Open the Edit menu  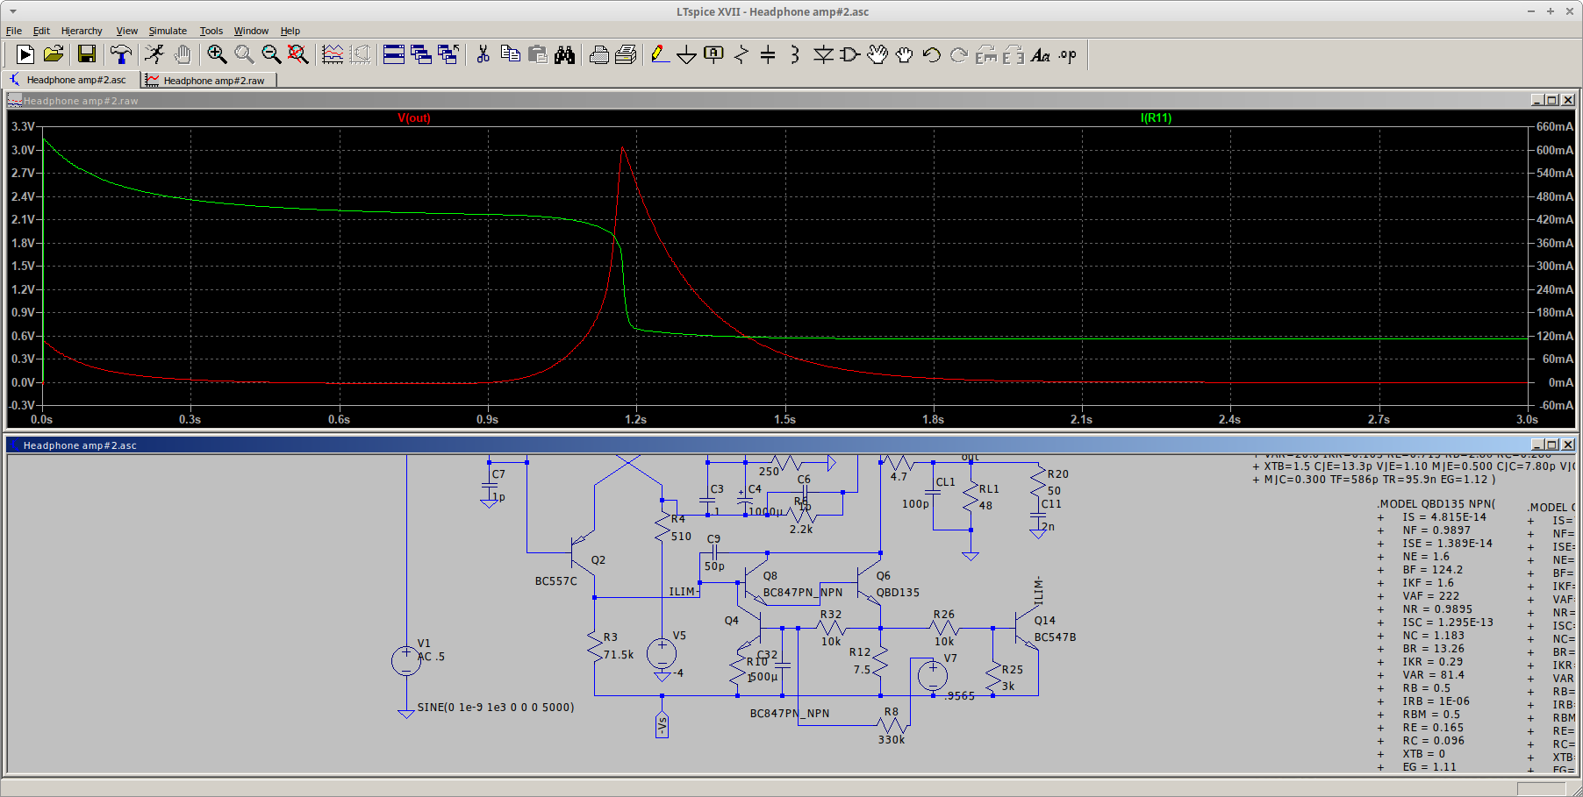[41, 31]
